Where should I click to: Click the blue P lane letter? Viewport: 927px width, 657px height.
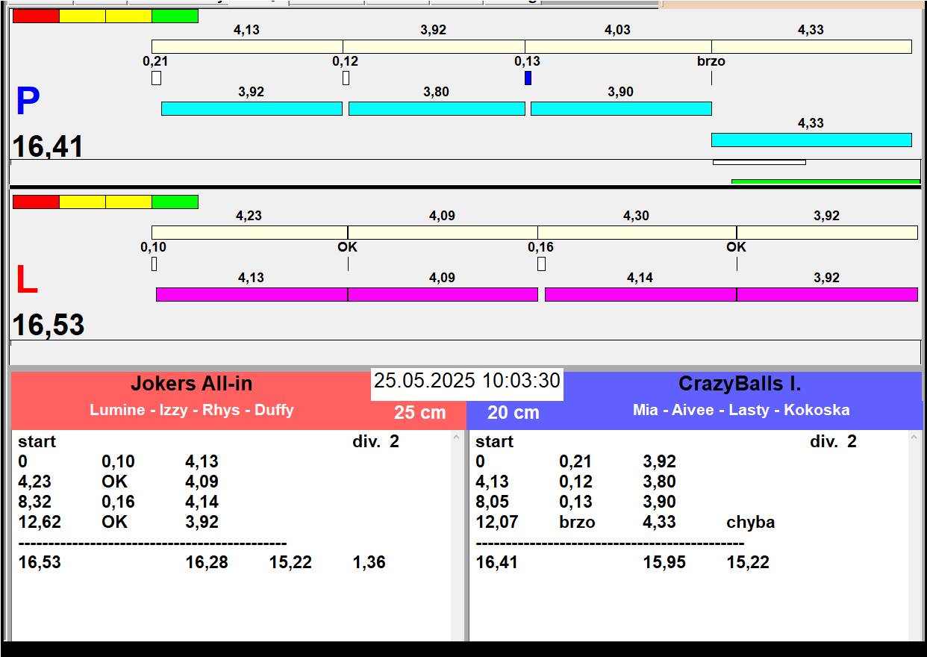point(28,102)
